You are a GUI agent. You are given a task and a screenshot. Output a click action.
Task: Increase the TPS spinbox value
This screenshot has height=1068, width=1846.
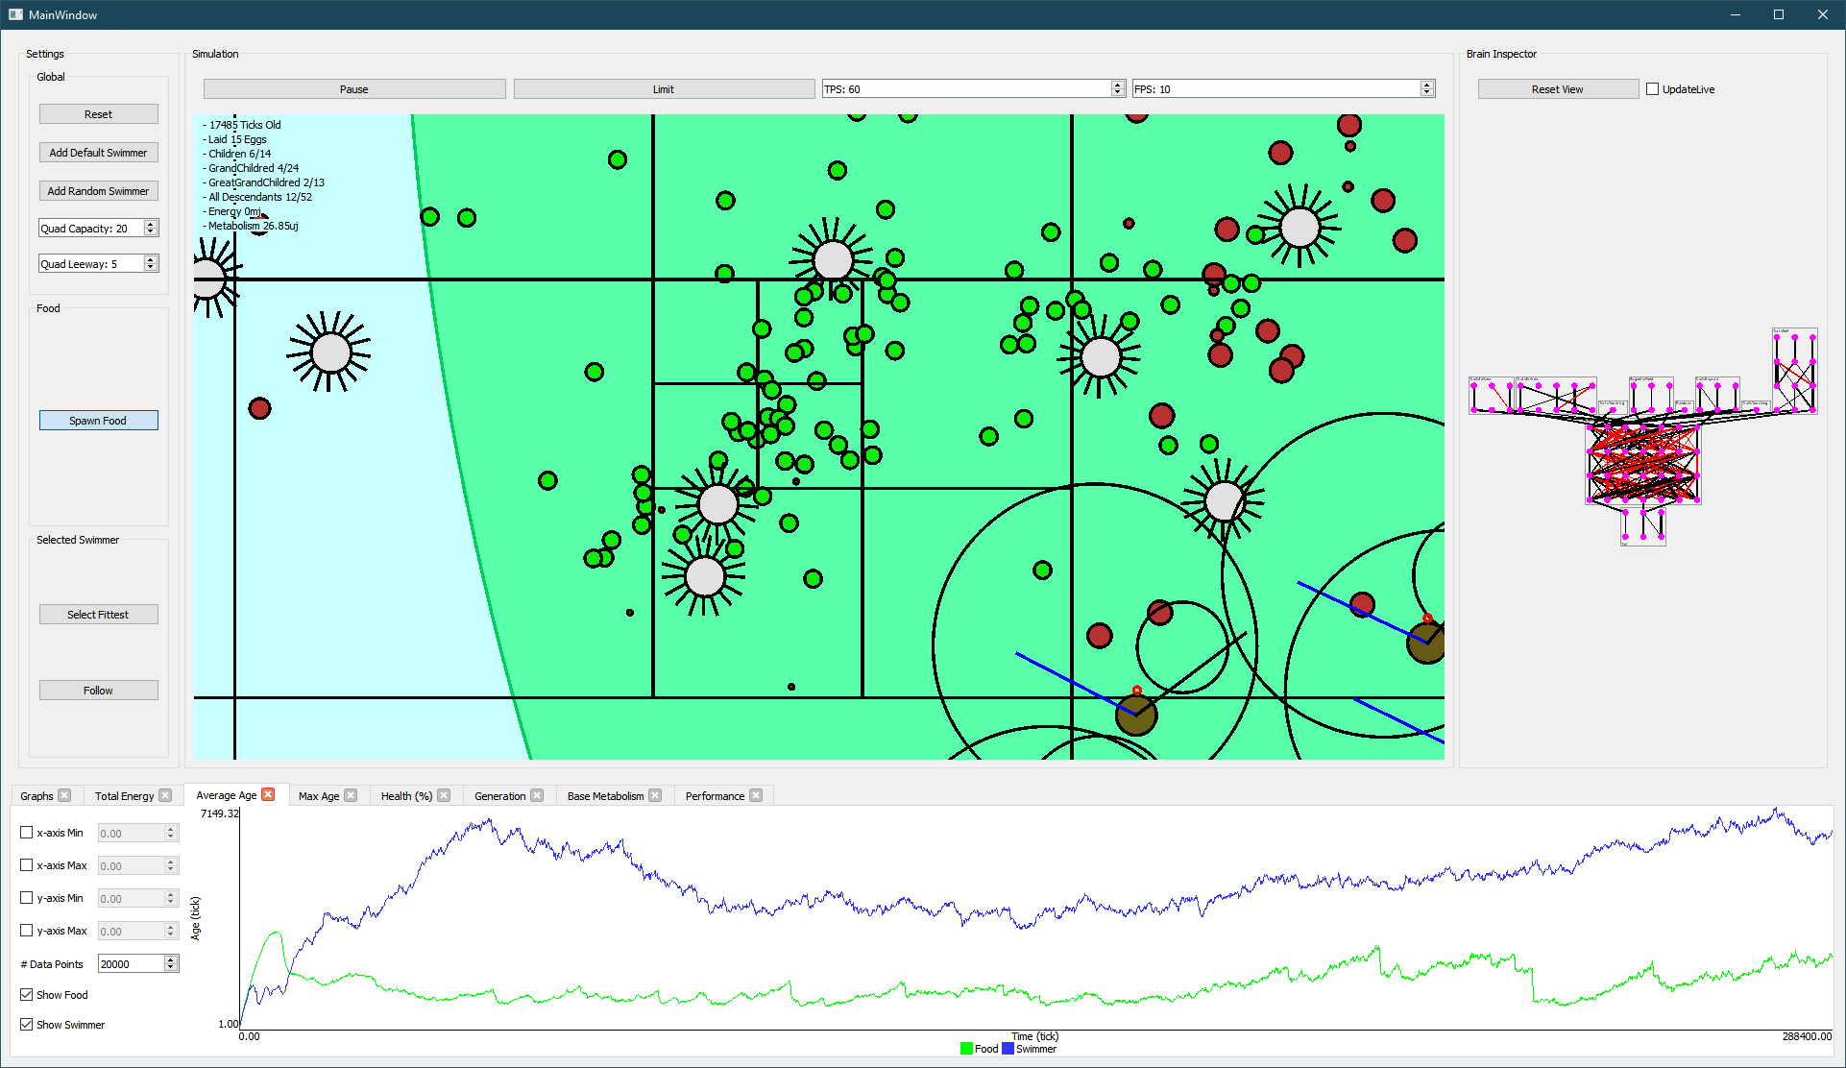[1117, 85]
